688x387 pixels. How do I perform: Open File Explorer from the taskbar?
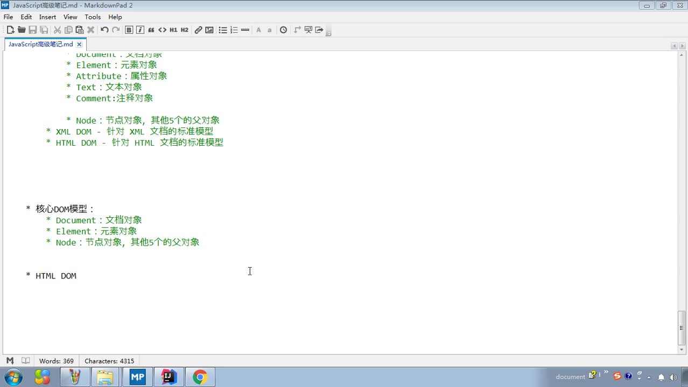(x=106, y=377)
